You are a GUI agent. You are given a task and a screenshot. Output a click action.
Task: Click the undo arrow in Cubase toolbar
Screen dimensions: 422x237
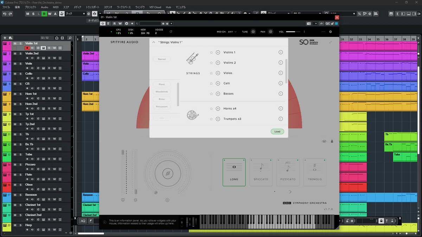point(5,14)
